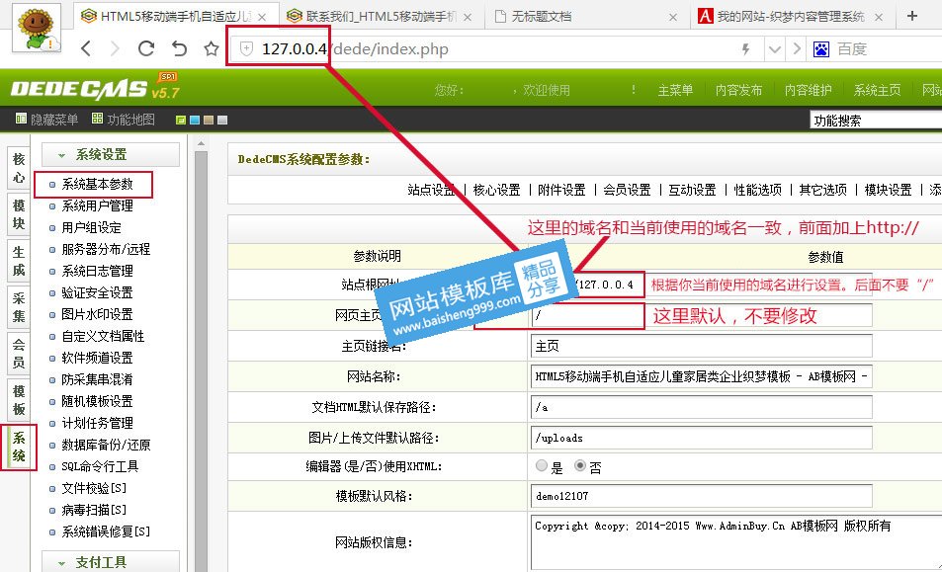Switch to 附件设置 config tab
942x572 pixels.
point(561,190)
